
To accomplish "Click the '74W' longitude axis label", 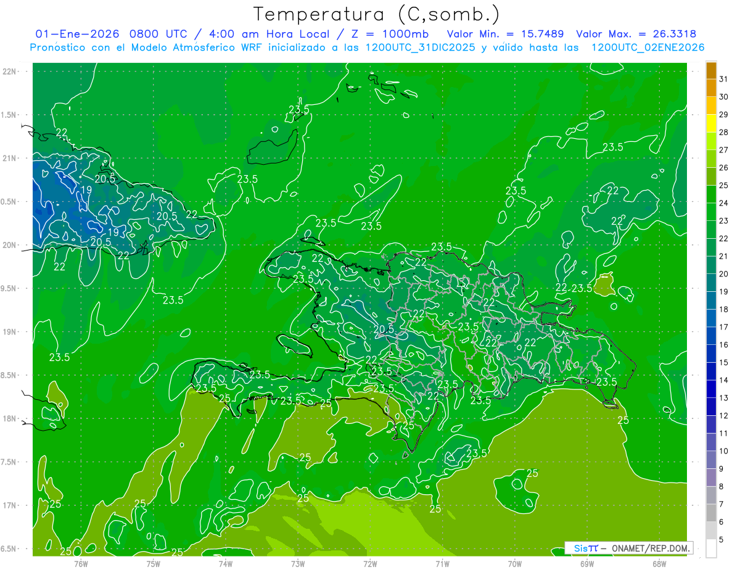I will (x=226, y=563).
